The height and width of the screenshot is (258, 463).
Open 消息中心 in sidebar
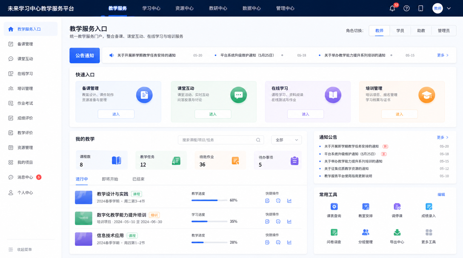[x=30, y=177]
